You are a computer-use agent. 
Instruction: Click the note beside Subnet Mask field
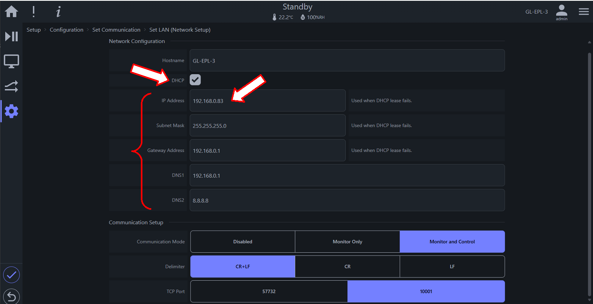[382, 126]
